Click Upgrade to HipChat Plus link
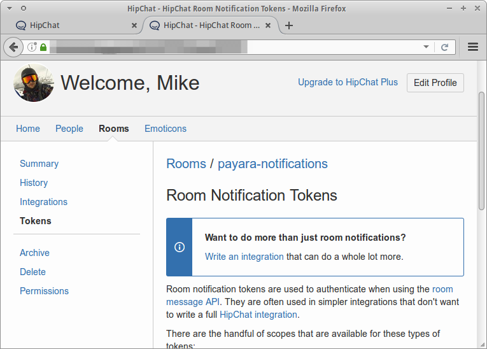The height and width of the screenshot is (349, 487). coord(348,82)
